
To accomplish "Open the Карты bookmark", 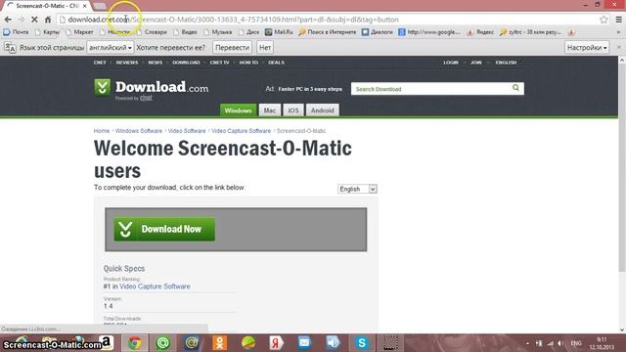I will pos(47,32).
